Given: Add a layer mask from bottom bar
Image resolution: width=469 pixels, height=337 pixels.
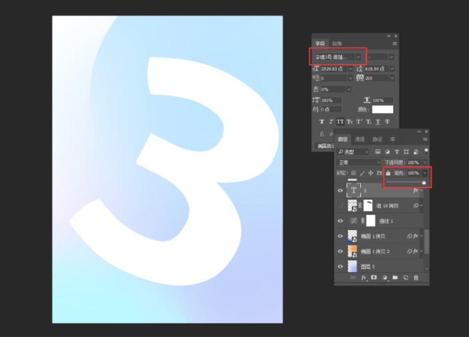Looking at the screenshot, I should pos(374,278).
